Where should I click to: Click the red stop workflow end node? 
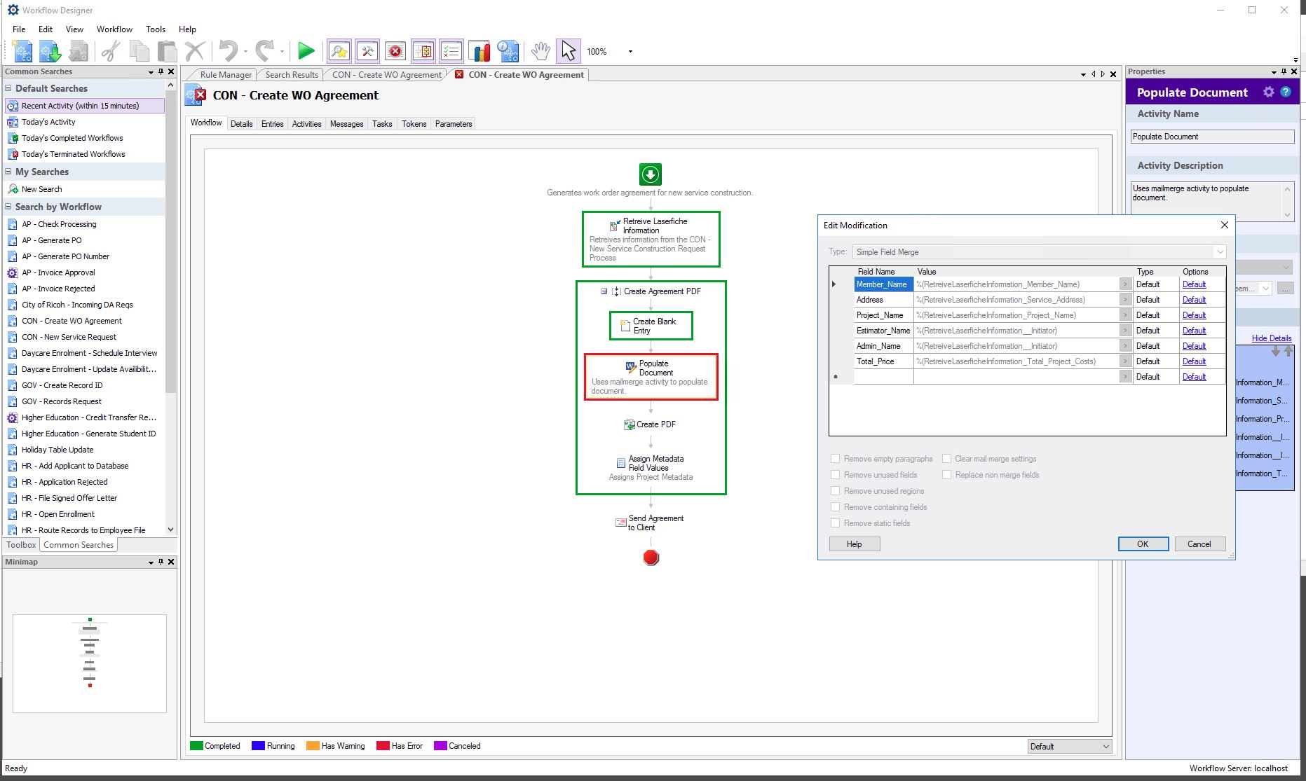(x=651, y=558)
